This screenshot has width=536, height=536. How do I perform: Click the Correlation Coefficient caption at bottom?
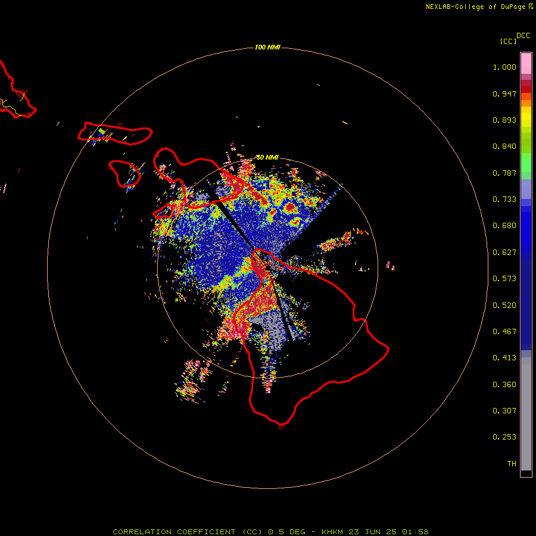click(x=270, y=532)
